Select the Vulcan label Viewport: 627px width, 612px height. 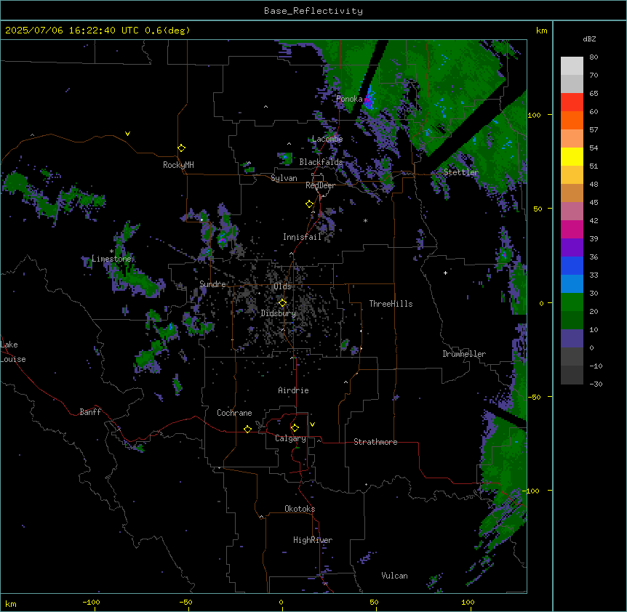point(395,576)
